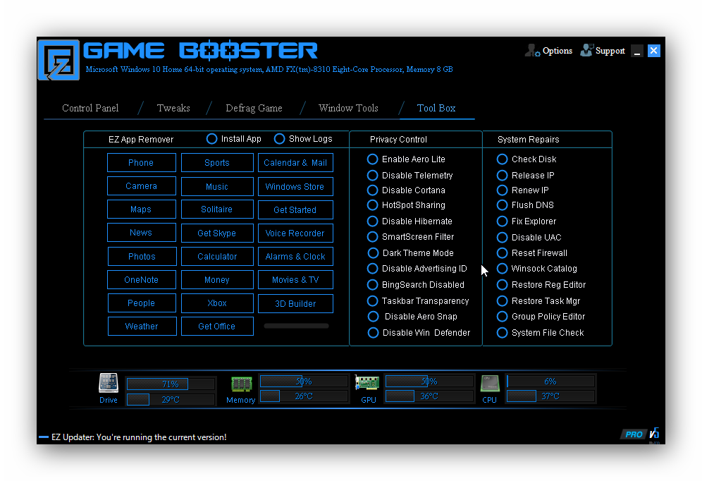Image resolution: width=702 pixels, height=481 pixels.
Task: Remove the Phone app
Action: (x=142, y=163)
